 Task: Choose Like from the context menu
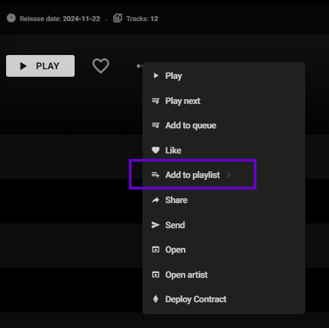[224, 150]
